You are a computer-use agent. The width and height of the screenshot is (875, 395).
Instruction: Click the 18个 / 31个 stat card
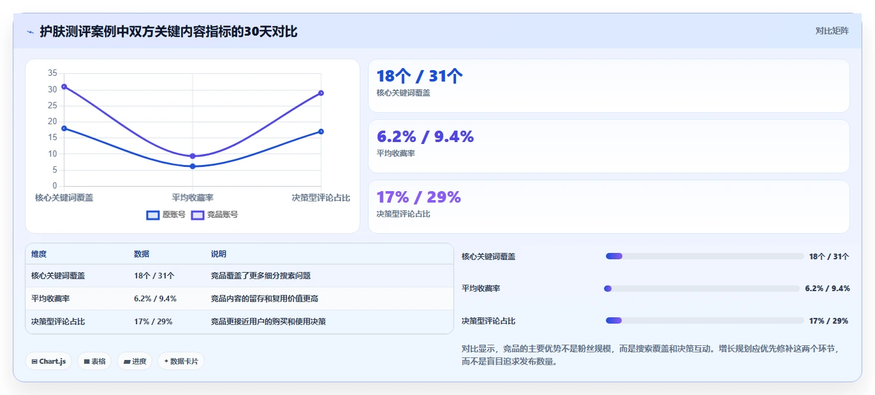click(x=609, y=86)
